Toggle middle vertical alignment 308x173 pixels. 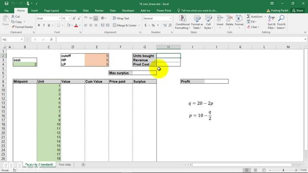click(91, 18)
